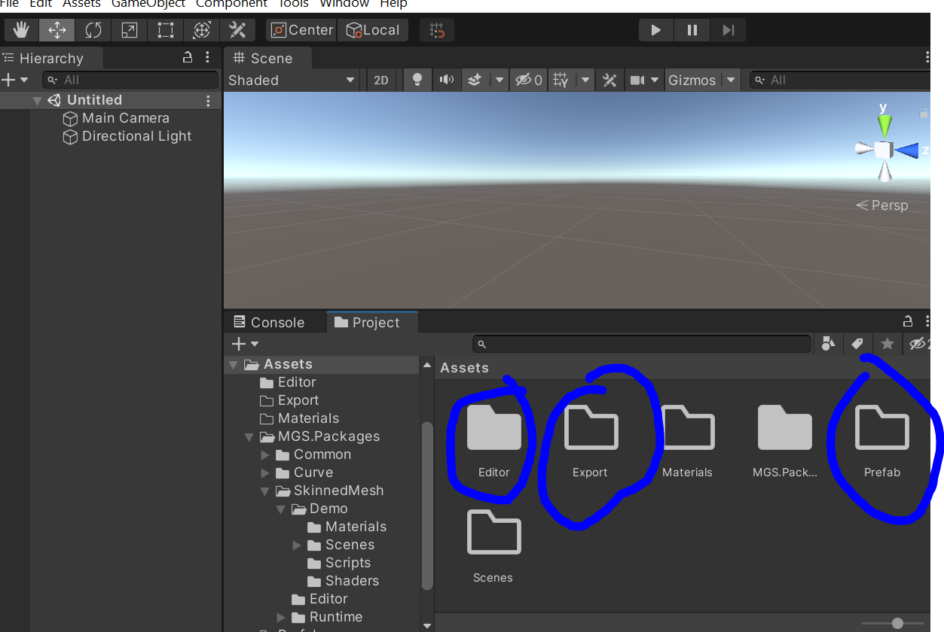The image size is (944, 632).
Task: Click Project search field
Action: pos(642,344)
